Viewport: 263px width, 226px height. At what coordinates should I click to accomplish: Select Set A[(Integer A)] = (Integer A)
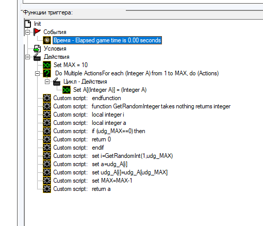tap(110, 90)
